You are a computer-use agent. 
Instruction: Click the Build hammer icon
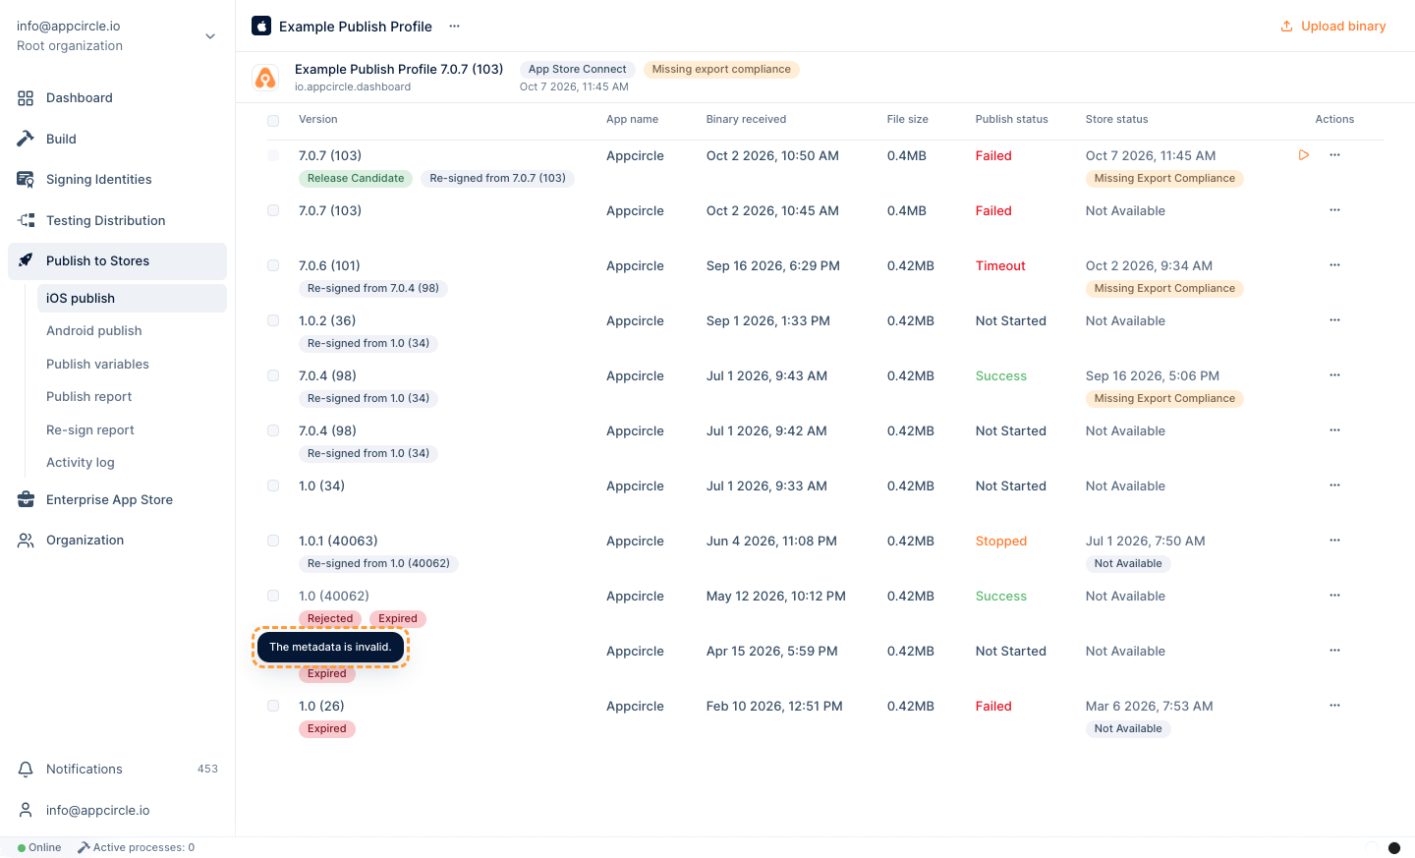coord(26,139)
